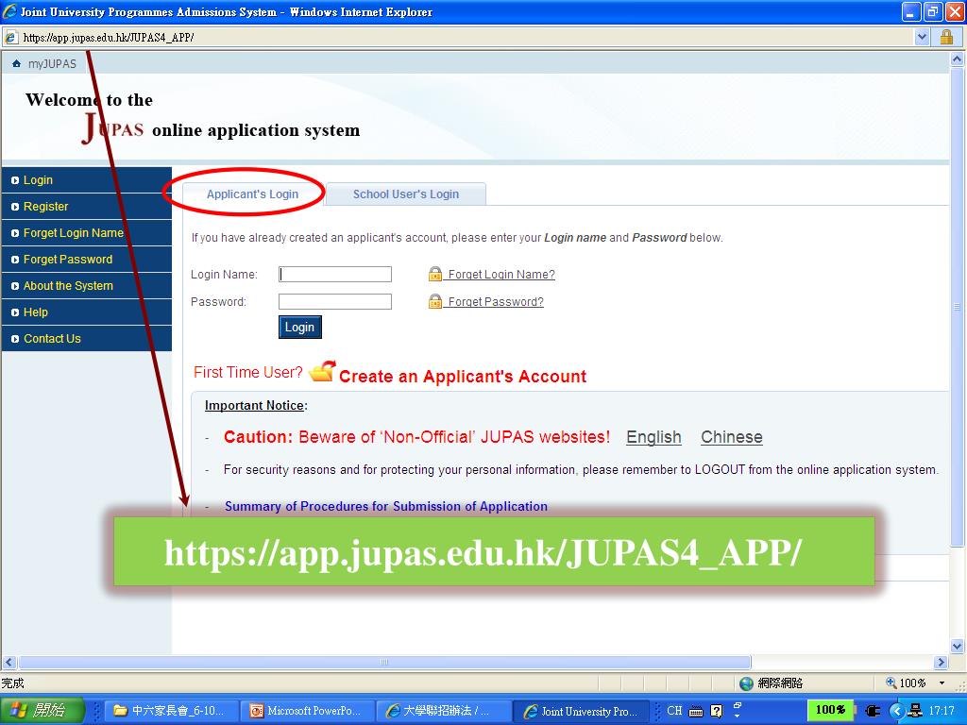The height and width of the screenshot is (725, 967).
Task: Click the vertical scrollbar down arrow
Action: tap(958, 646)
